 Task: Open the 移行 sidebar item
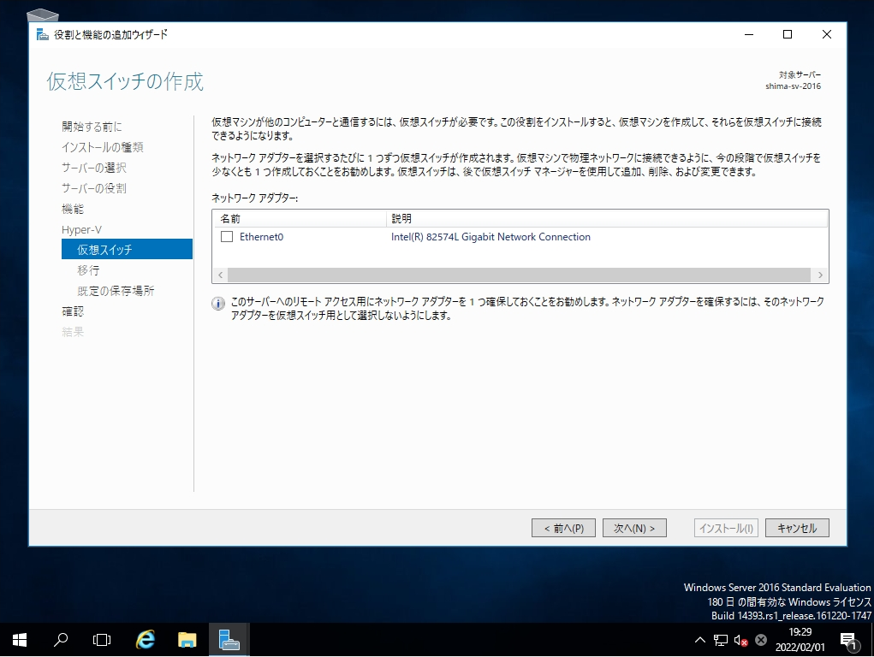coord(89,270)
